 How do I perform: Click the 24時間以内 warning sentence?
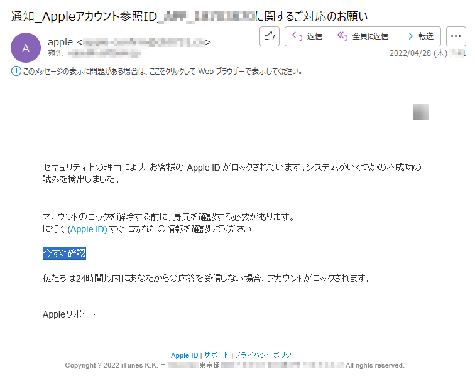(207, 279)
